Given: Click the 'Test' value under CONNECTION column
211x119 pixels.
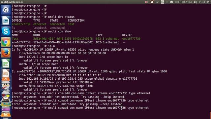Looking at the screenshot, I should pos(71,24).
